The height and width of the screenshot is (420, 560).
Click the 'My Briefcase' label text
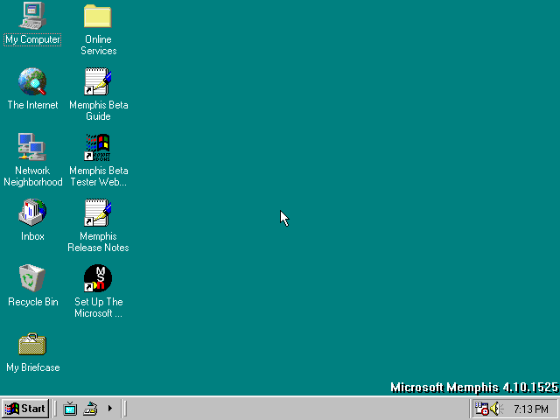pos(33,367)
